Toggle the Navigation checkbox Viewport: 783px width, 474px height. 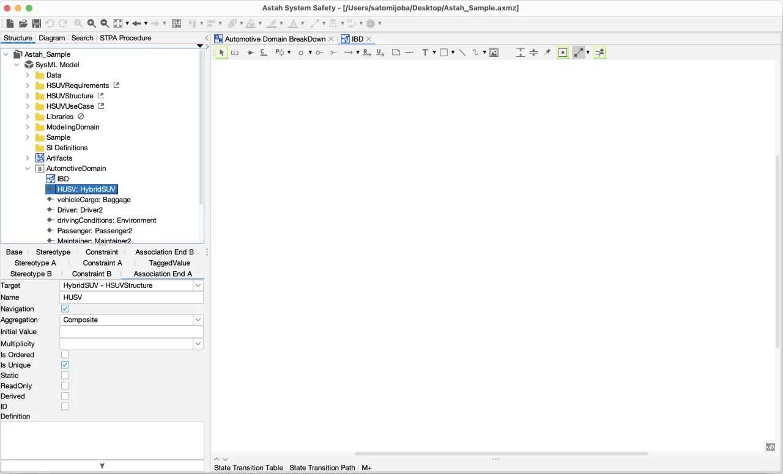coord(65,309)
